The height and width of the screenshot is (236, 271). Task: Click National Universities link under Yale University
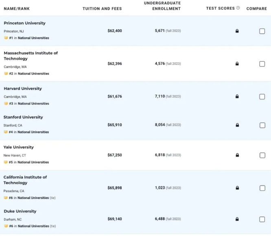tap(33, 162)
